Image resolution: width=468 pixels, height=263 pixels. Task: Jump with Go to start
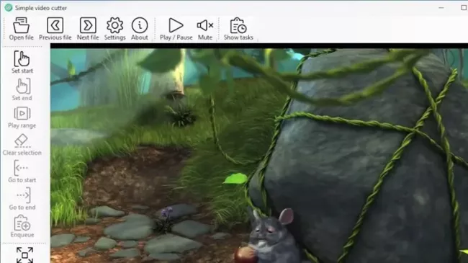point(22,171)
